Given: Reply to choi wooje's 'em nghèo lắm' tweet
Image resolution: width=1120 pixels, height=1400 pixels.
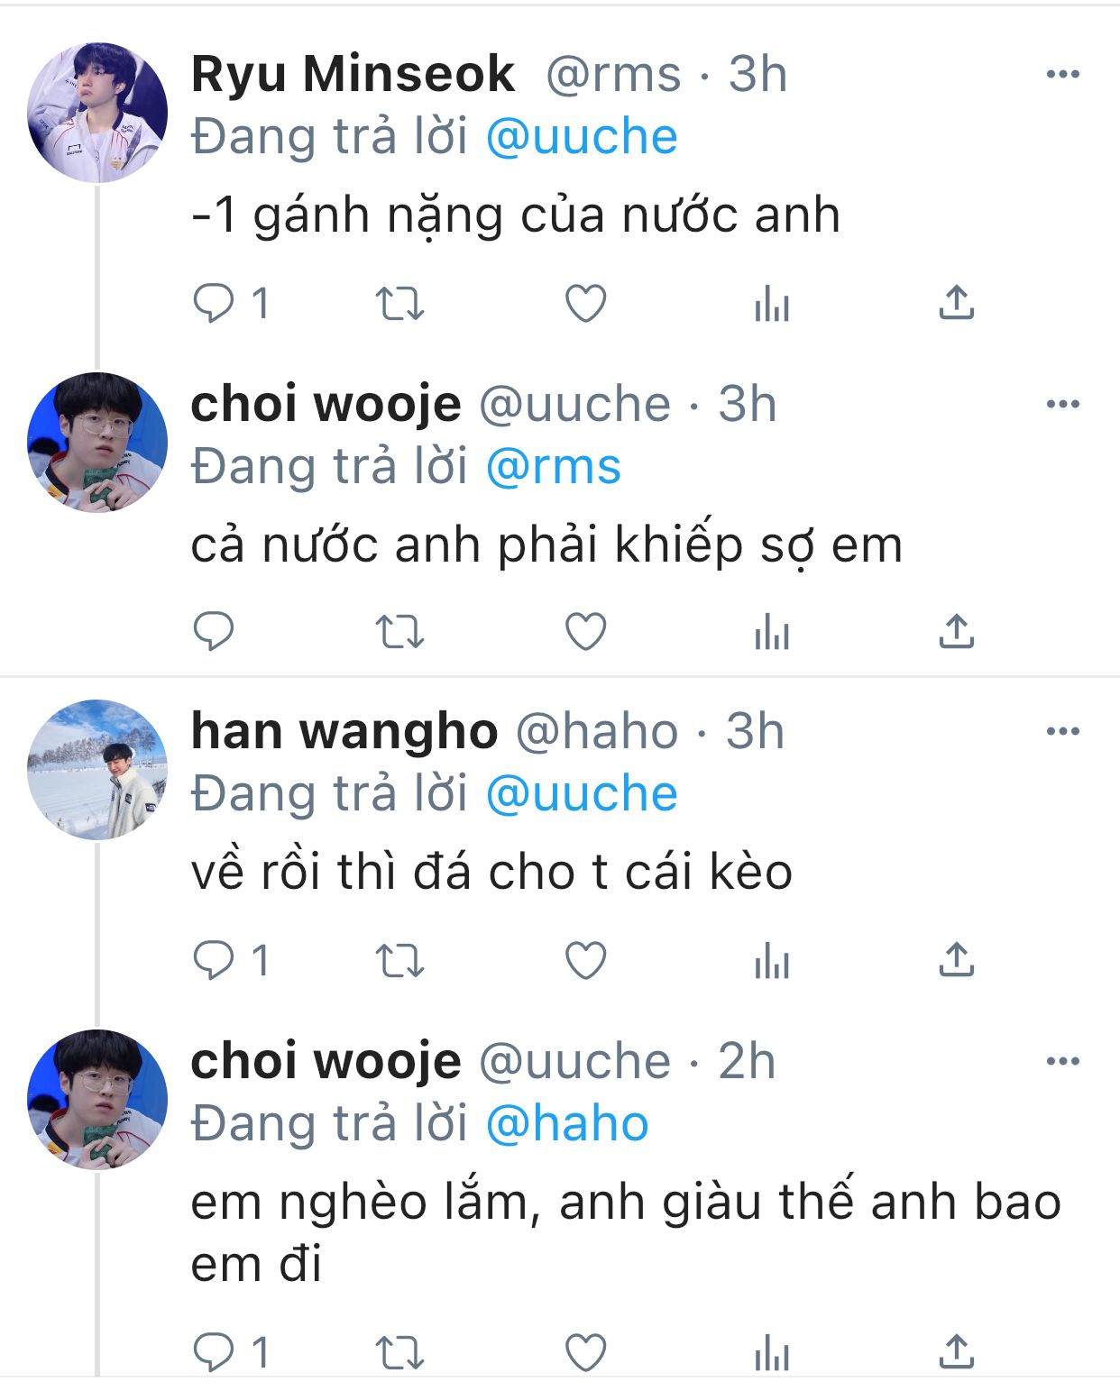Looking at the screenshot, I should (x=232, y=1352).
